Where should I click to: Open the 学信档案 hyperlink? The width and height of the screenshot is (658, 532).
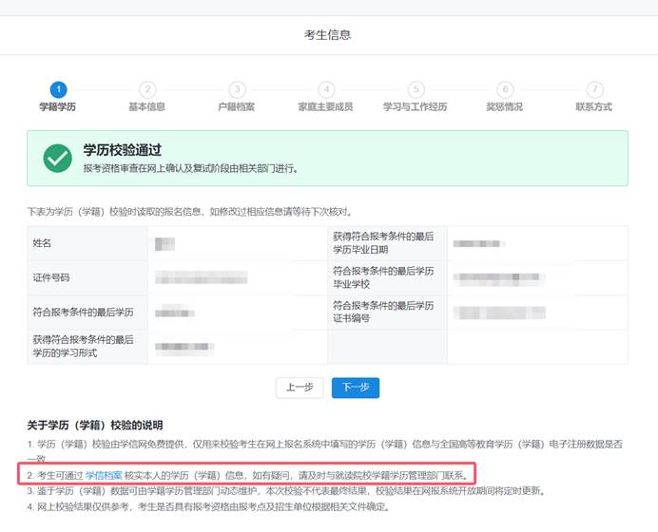pyautogui.click(x=104, y=473)
